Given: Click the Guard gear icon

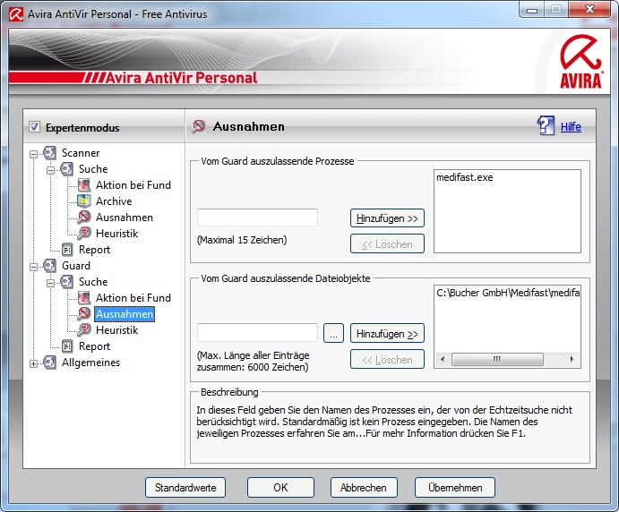Looking at the screenshot, I should (50, 266).
